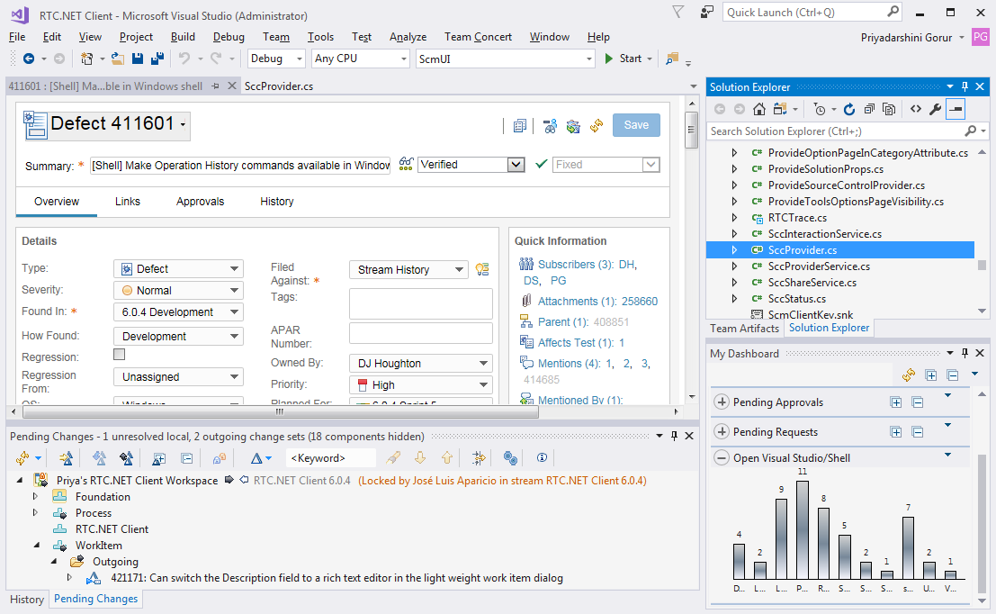Screen dimensions: 996x614
Task: Open the Build menu
Action: [x=183, y=37]
